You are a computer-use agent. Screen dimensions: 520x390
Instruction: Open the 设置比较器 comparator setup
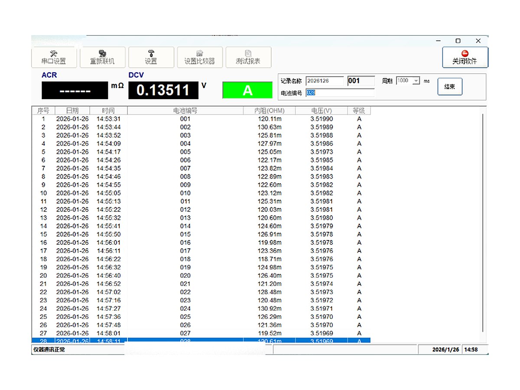pos(200,57)
